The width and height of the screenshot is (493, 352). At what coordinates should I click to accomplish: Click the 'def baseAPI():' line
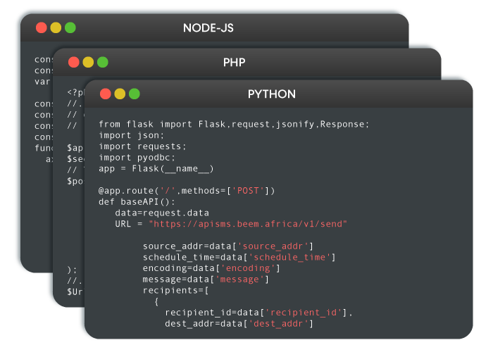[x=137, y=202]
